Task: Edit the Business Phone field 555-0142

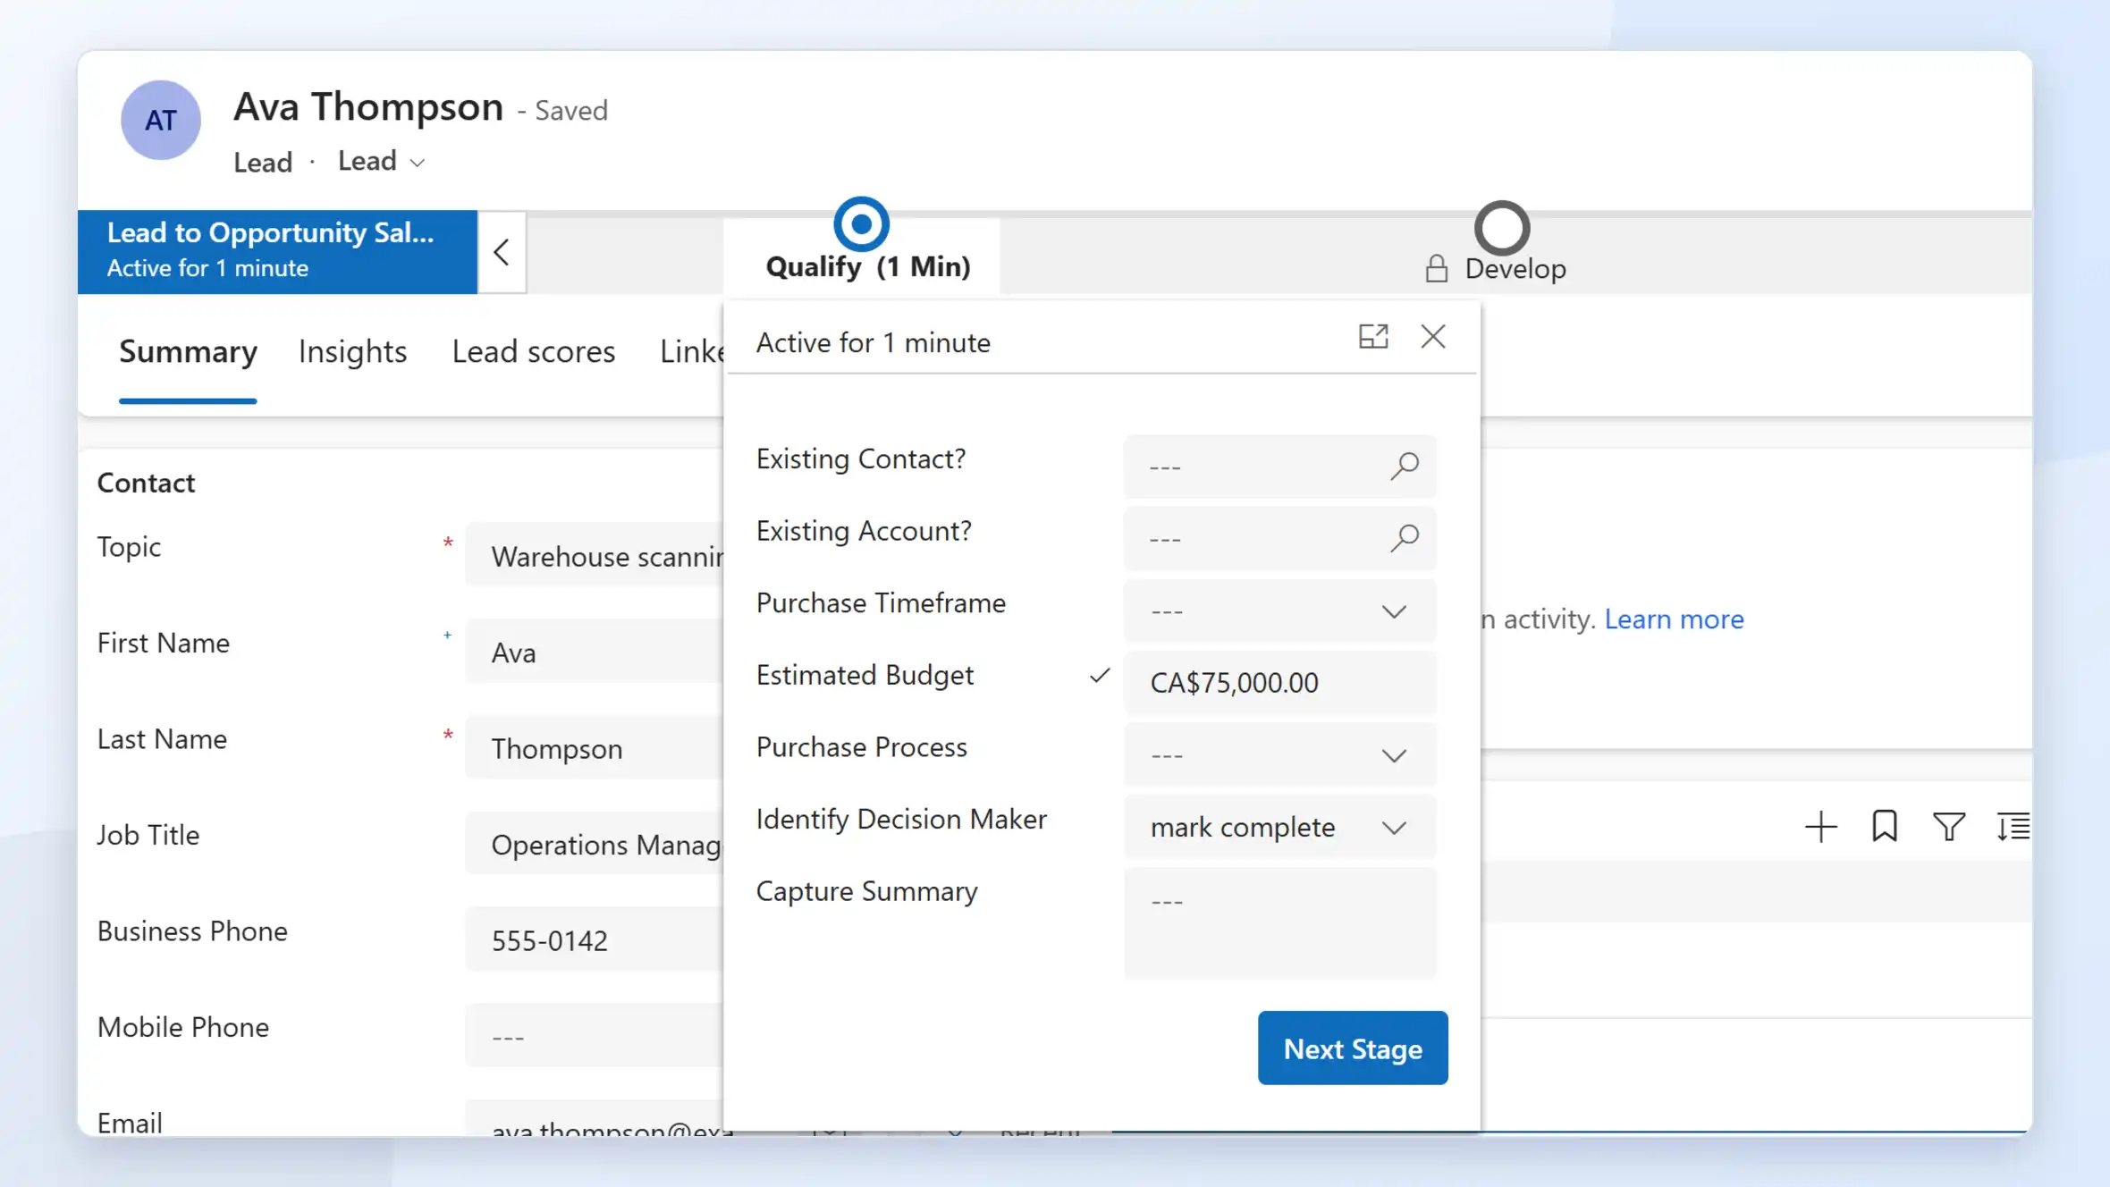Action: pos(594,940)
